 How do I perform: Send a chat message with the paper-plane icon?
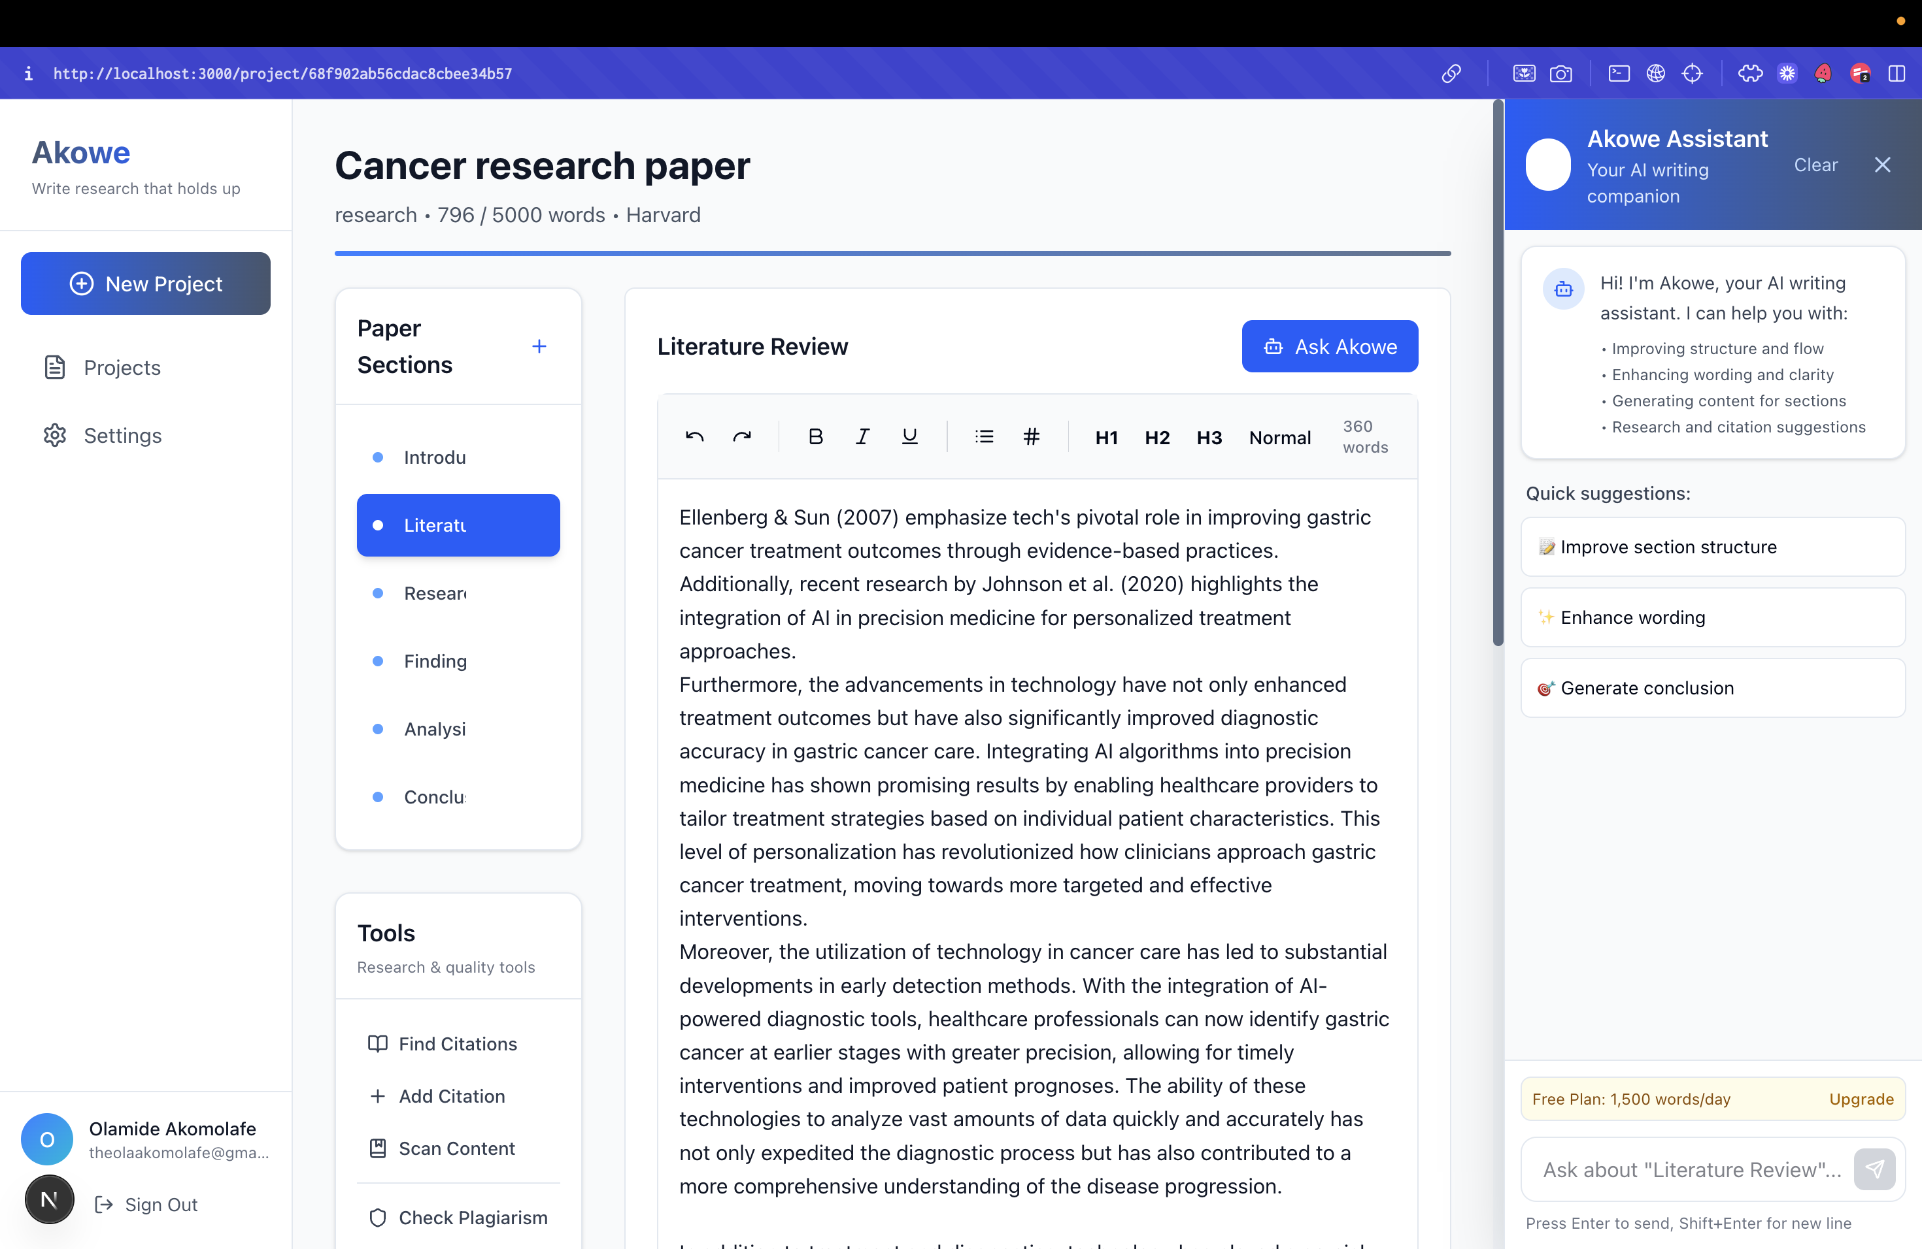click(1875, 1168)
